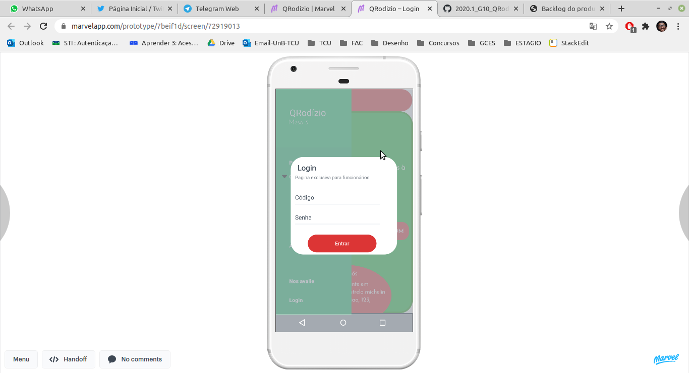Open the GCES bookmarks folder

[482, 43]
